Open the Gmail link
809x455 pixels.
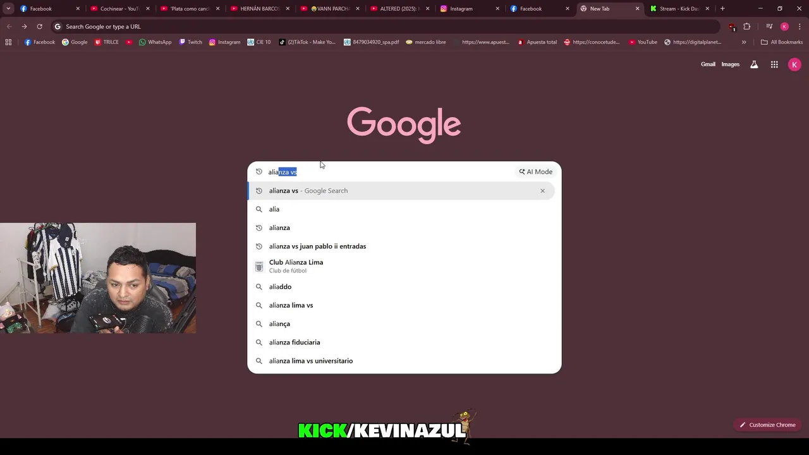pos(708,64)
